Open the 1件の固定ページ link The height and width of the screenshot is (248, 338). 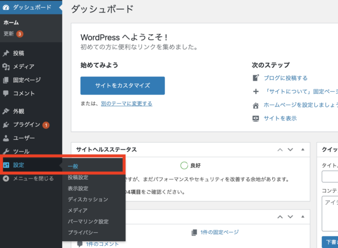(x=219, y=232)
